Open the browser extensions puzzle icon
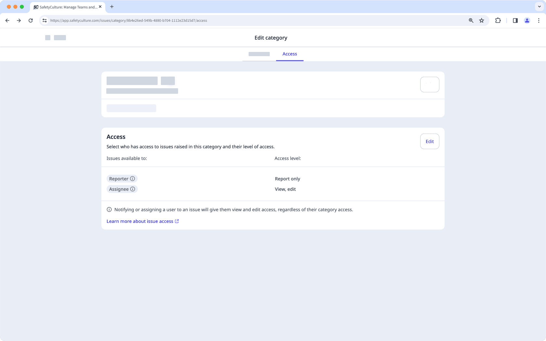The width and height of the screenshot is (546, 341). click(498, 20)
